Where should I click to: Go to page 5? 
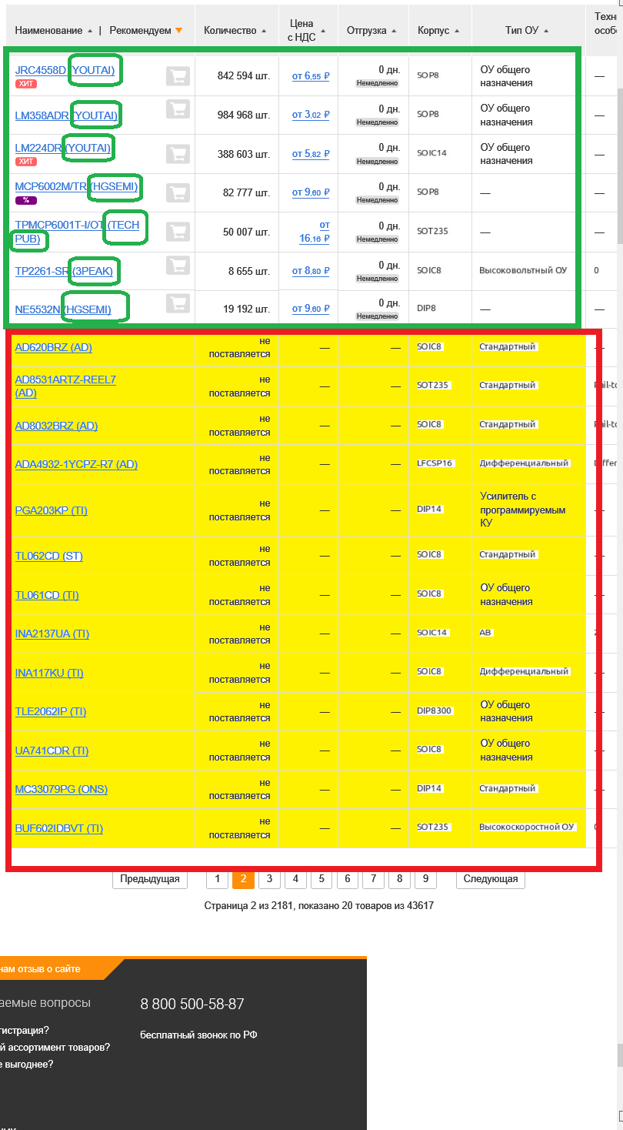[321, 878]
